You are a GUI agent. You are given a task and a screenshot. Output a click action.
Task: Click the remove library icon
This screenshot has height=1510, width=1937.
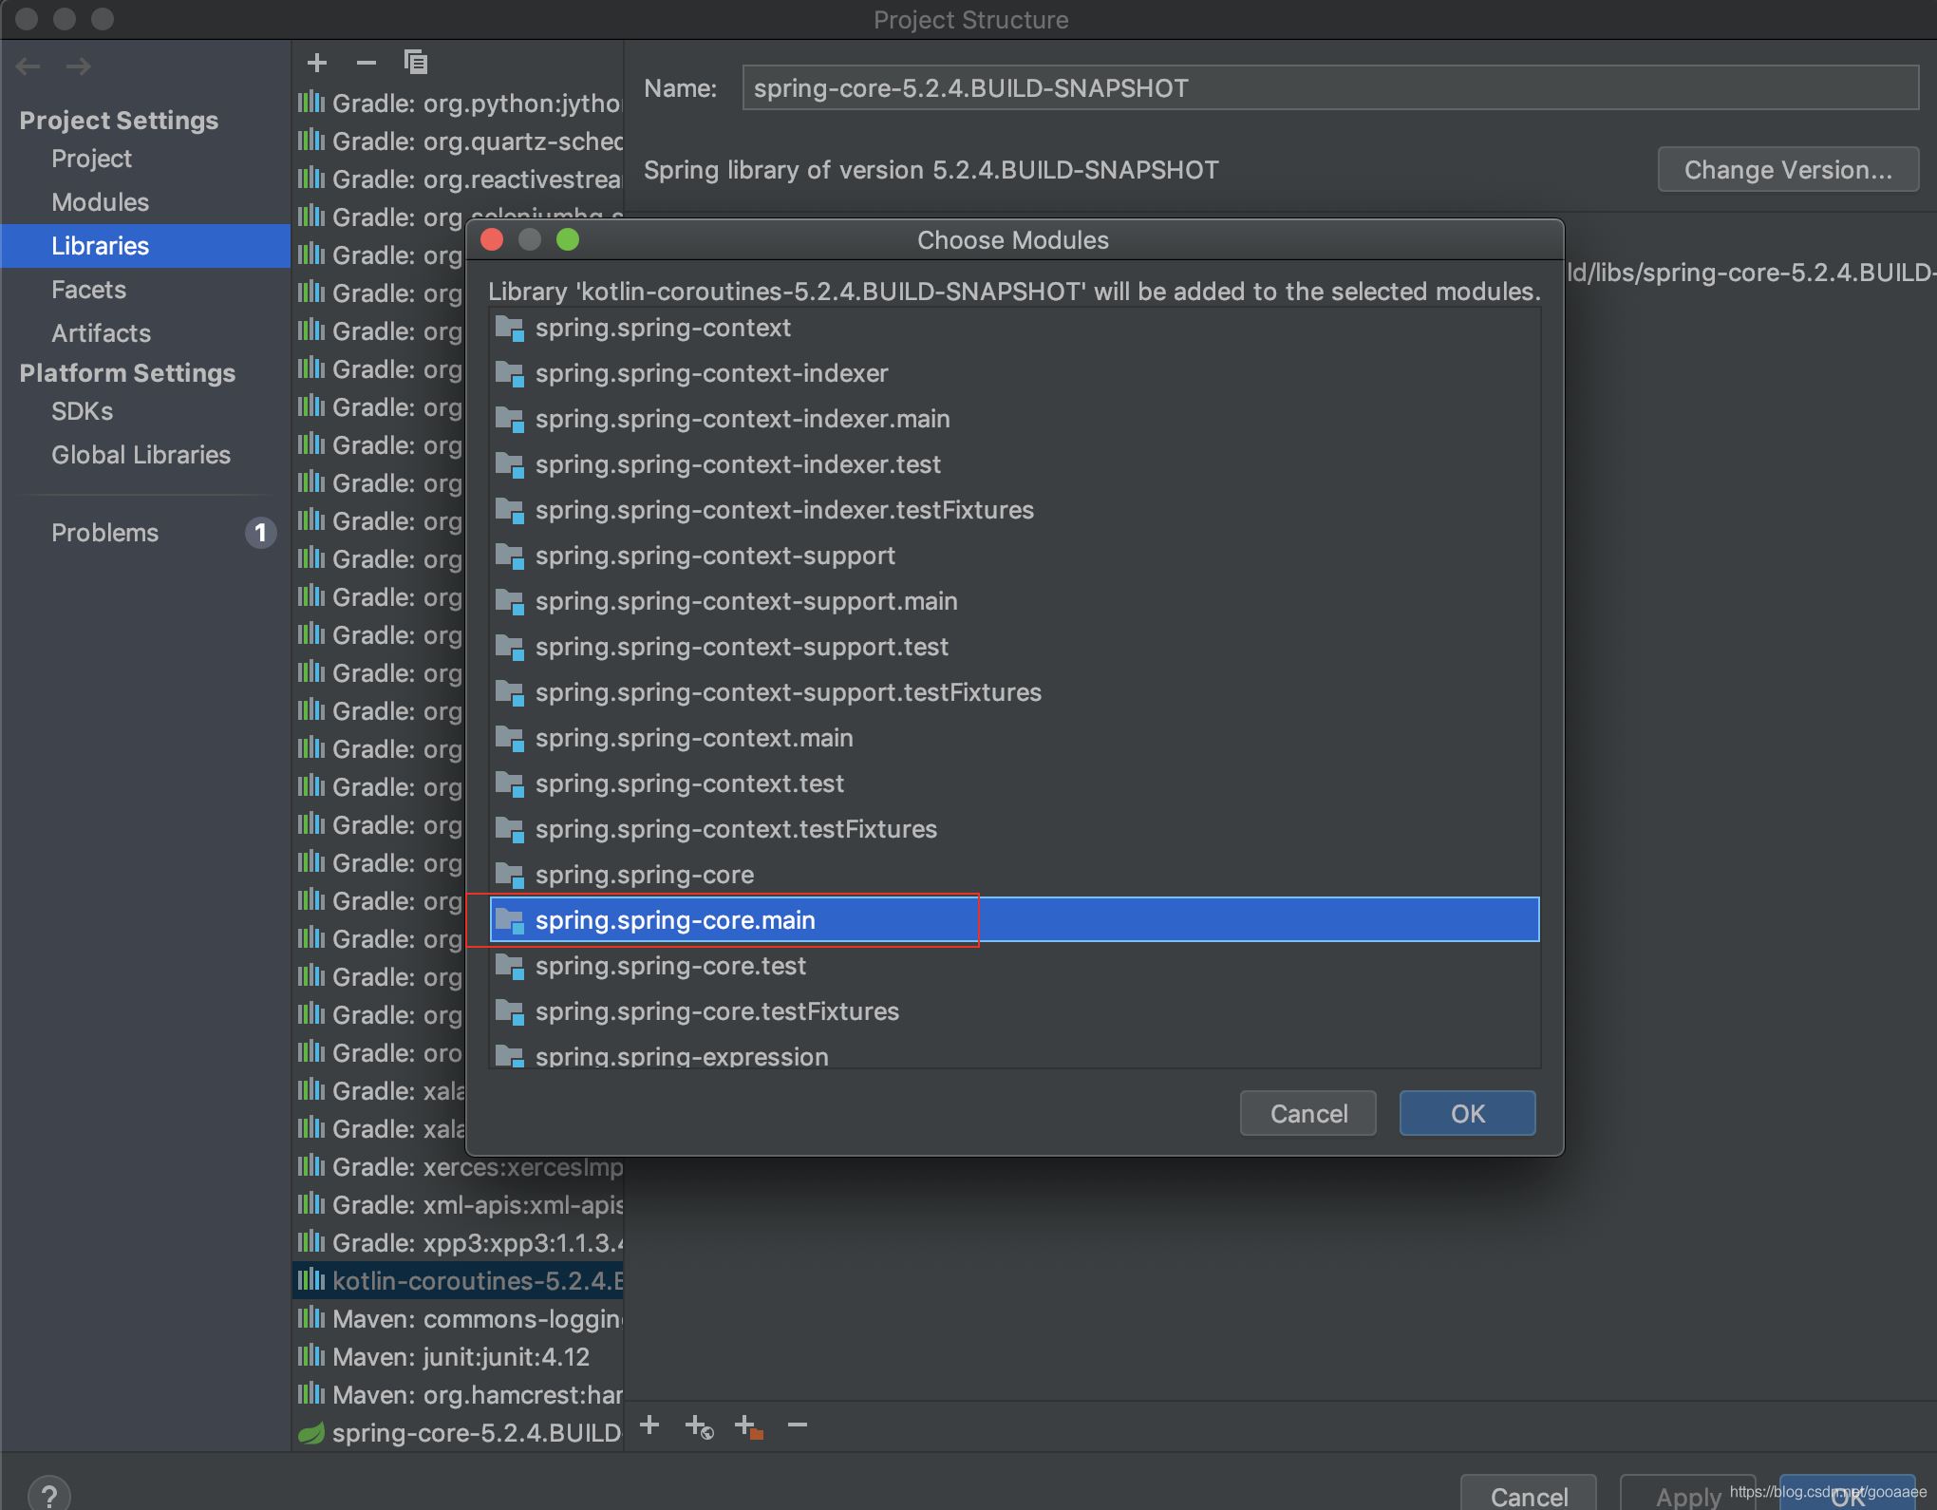[x=362, y=63]
